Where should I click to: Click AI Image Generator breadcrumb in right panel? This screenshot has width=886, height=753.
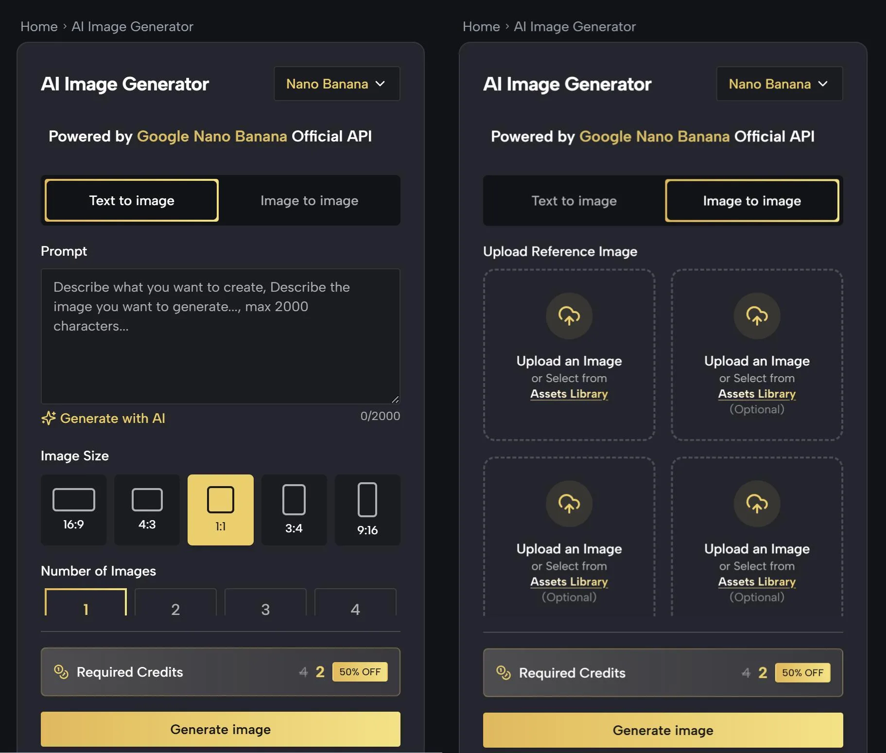pyautogui.click(x=575, y=26)
